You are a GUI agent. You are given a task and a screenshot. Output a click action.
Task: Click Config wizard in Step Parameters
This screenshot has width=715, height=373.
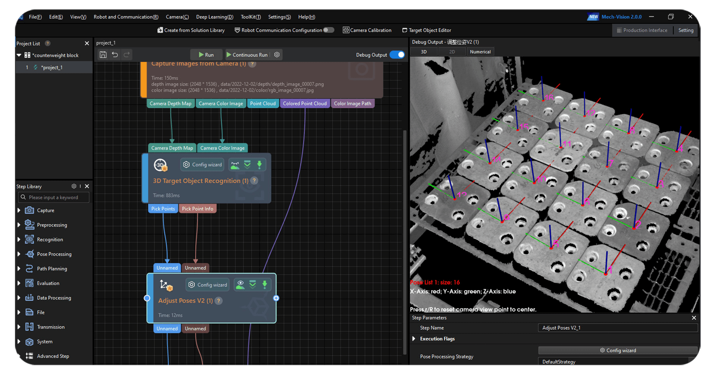(x=618, y=350)
